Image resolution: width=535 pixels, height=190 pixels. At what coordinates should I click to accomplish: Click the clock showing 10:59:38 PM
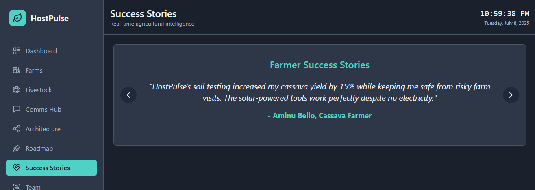click(x=505, y=14)
